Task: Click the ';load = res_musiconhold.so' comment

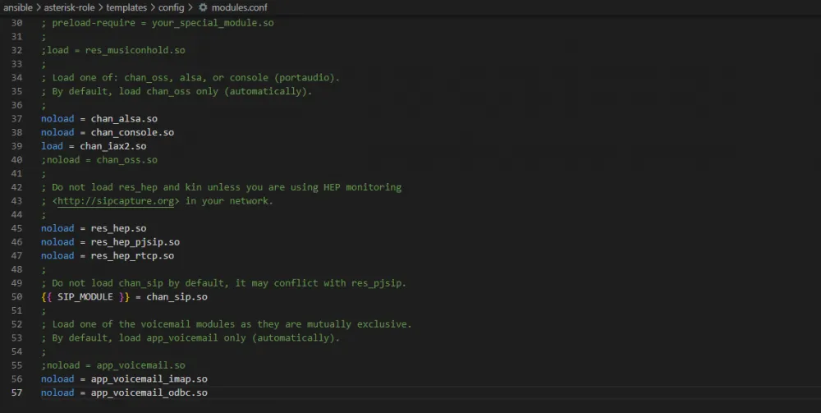Action: [x=113, y=50]
